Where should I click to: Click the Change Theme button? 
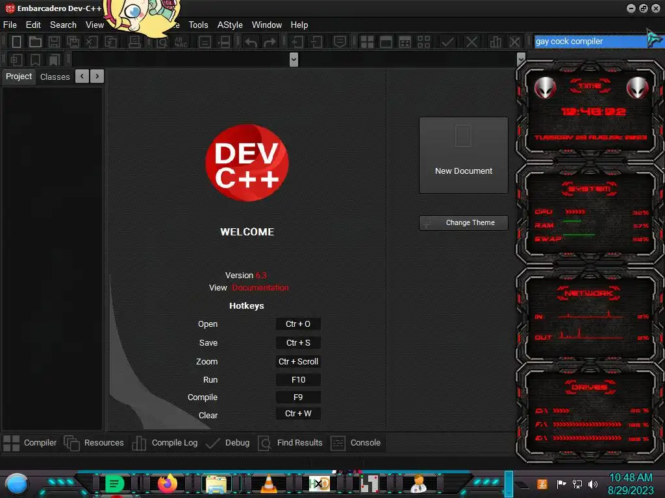coord(464,223)
